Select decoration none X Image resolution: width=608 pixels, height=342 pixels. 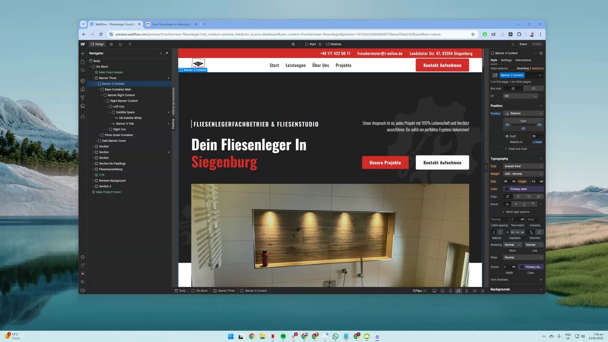pos(507,204)
